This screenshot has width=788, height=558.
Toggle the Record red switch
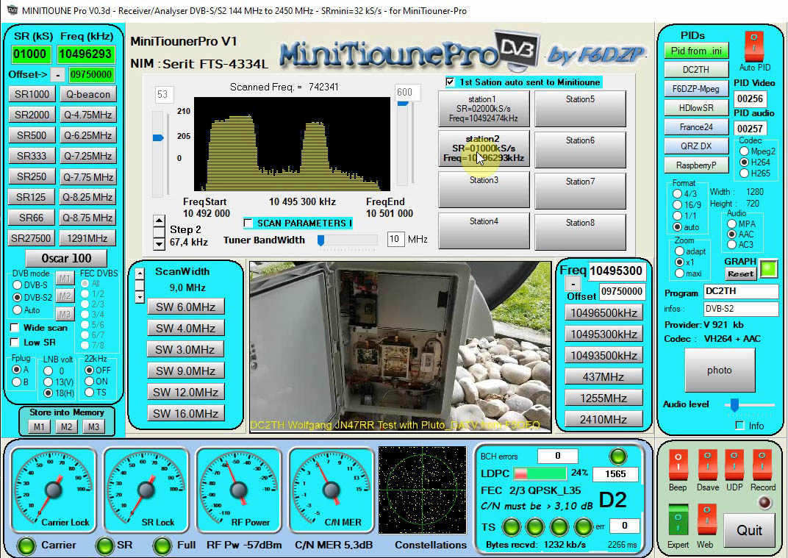(762, 465)
